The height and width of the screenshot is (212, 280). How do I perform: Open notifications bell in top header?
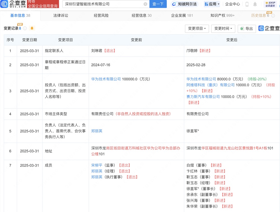(255, 4)
